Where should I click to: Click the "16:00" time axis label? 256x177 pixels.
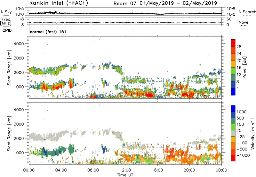pyautogui.click(x=157, y=170)
